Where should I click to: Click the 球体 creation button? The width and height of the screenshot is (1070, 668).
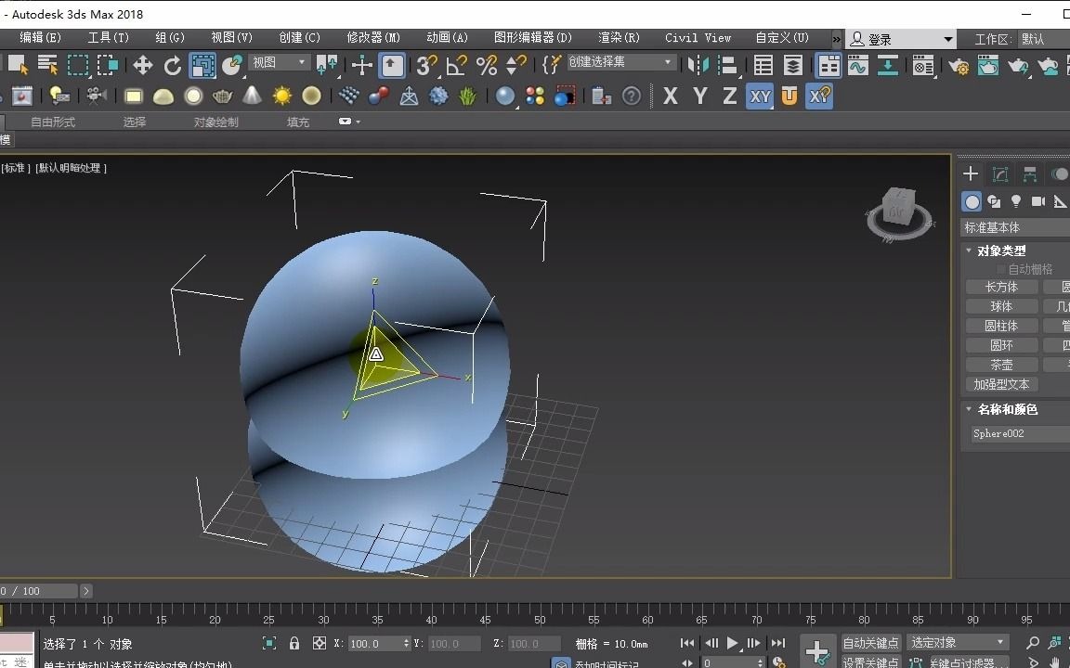tap(1001, 306)
